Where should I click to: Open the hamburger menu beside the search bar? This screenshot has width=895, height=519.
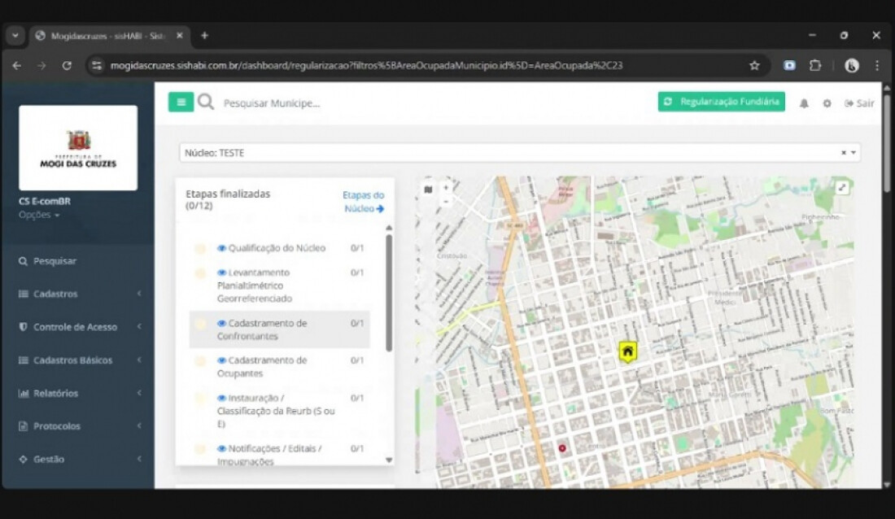(180, 102)
